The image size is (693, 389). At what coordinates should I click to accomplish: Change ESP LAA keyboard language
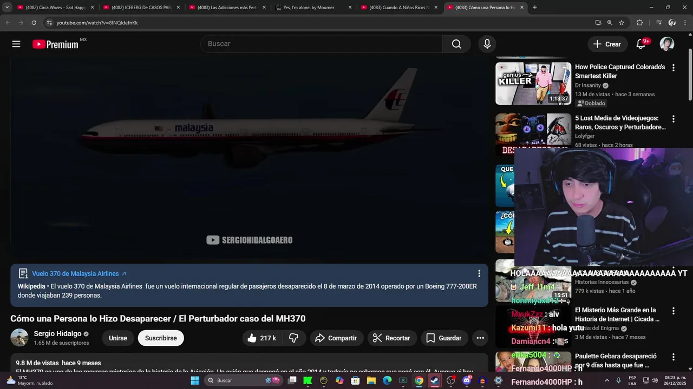(632, 380)
